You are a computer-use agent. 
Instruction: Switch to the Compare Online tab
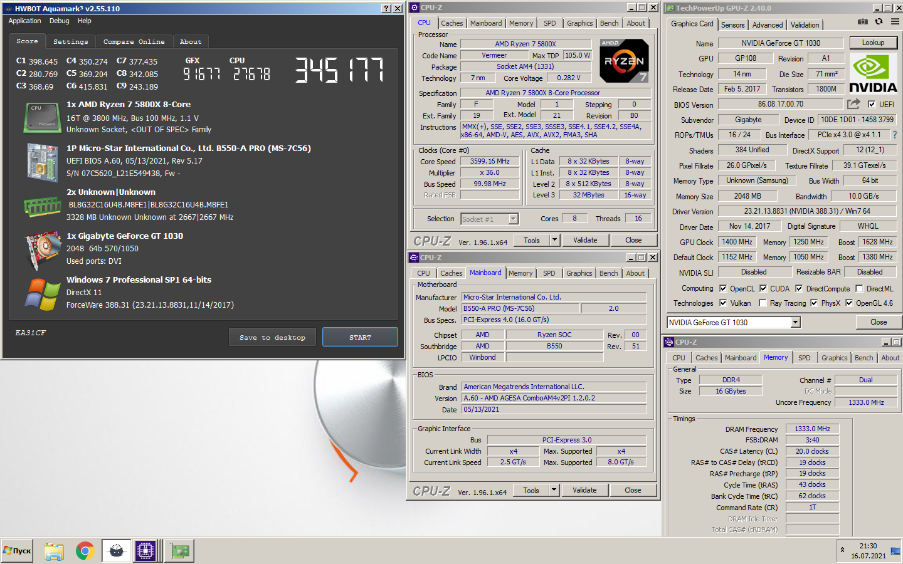[x=134, y=41]
